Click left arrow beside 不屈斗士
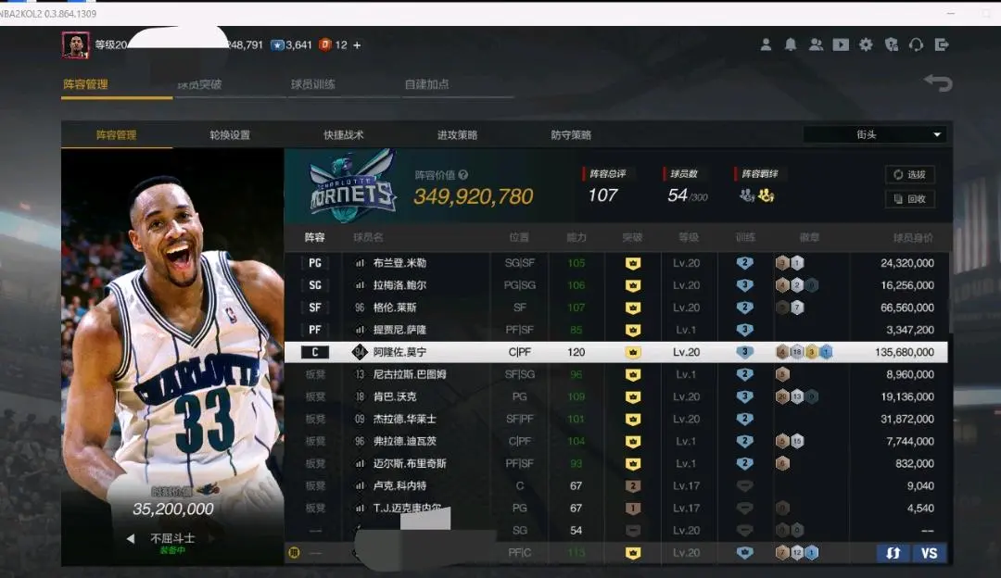Image resolution: width=1001 pixels, height=578 pixels. pos(131,538)
